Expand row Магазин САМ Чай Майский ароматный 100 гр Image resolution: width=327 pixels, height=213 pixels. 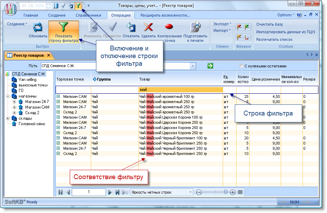[58, 96]
